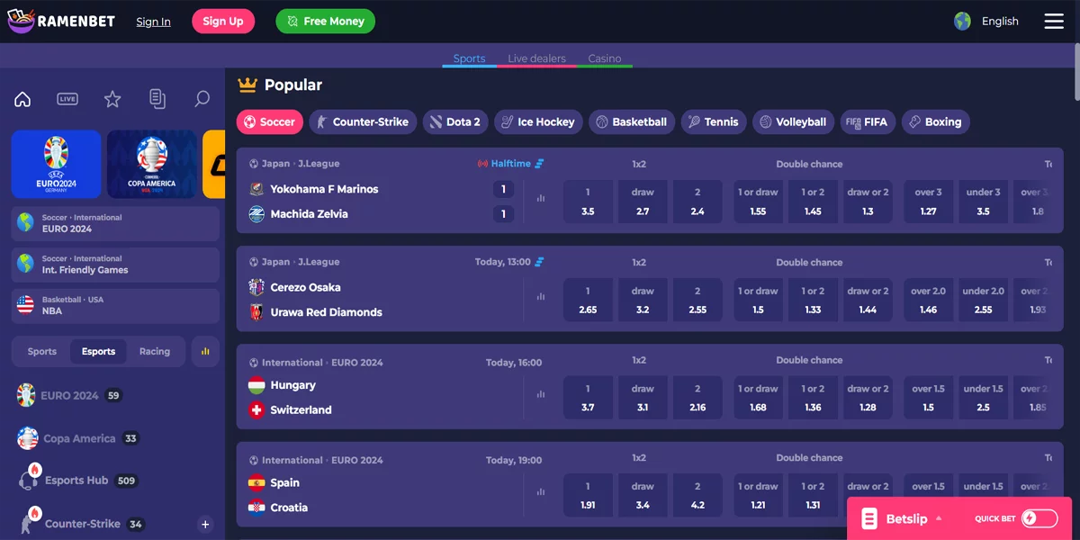Show stats for Hungary vs Switzerland match
1080x540 pixels.
point(541,394)
